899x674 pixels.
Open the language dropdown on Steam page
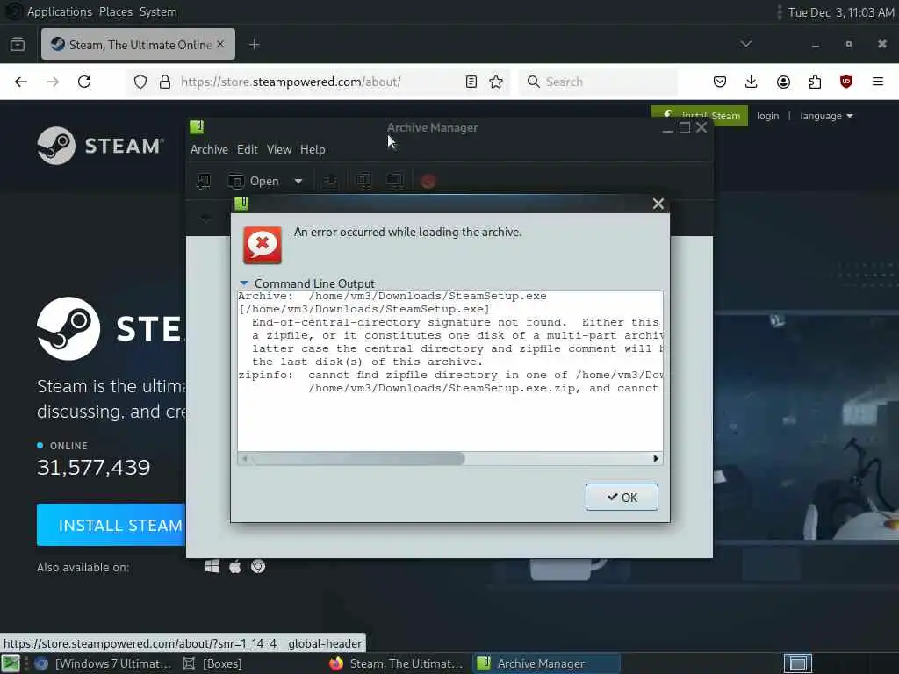click(826, 116)
